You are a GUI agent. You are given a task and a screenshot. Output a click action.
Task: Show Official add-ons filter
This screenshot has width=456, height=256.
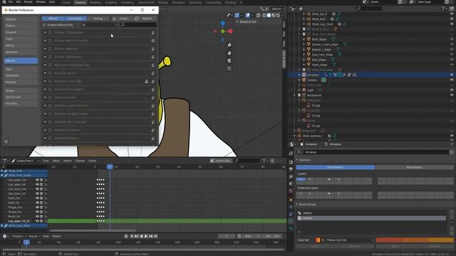[53, 18]
